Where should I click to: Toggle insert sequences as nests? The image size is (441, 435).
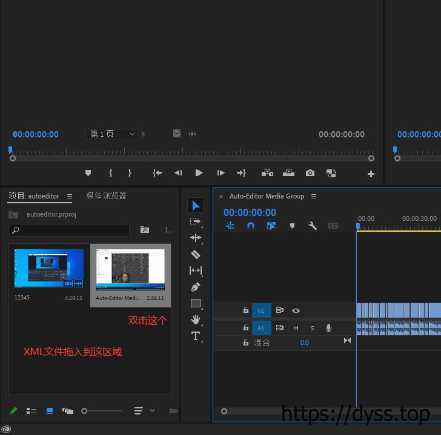tap(230, 226)
